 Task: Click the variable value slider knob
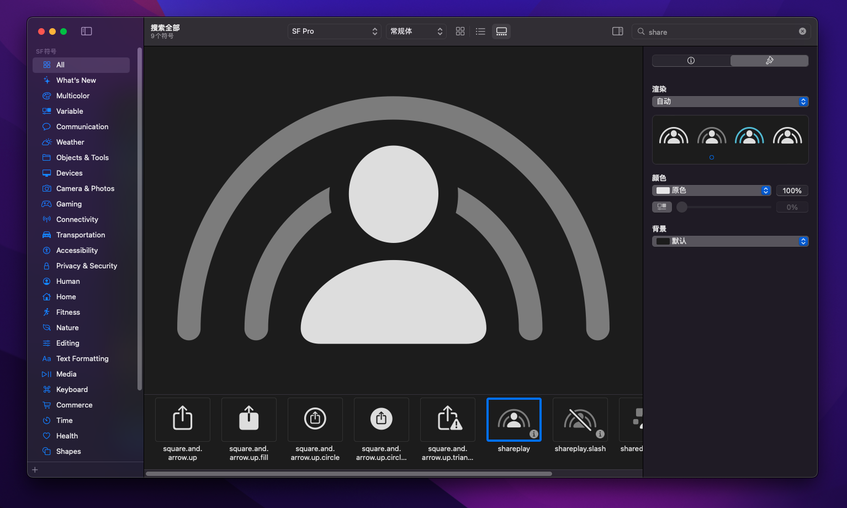click(682, 207)
